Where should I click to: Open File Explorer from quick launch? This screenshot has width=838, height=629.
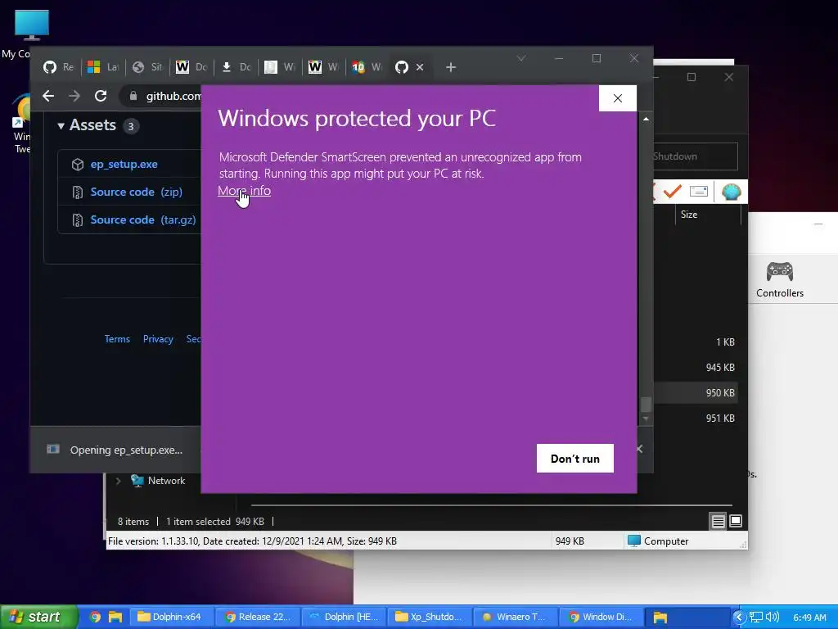(x=115, y=617)
